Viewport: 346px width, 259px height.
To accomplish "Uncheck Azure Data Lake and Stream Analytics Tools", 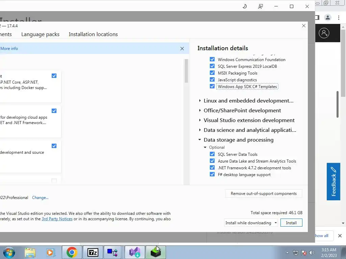I will pyautogui.click(x=212, y=161).
